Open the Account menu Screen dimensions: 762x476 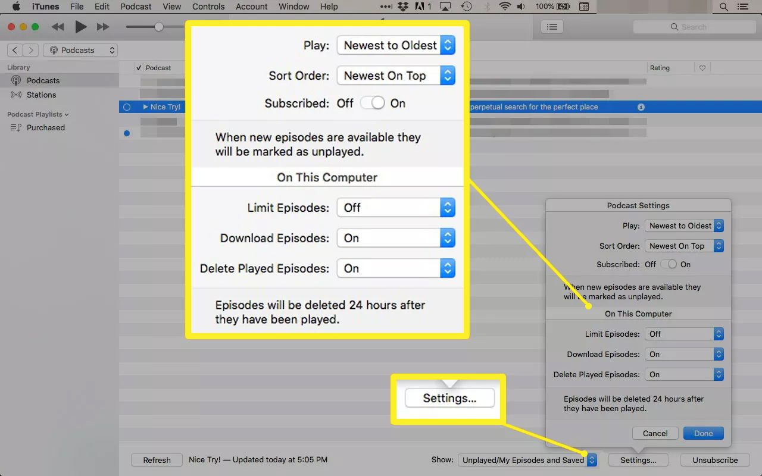252,7
